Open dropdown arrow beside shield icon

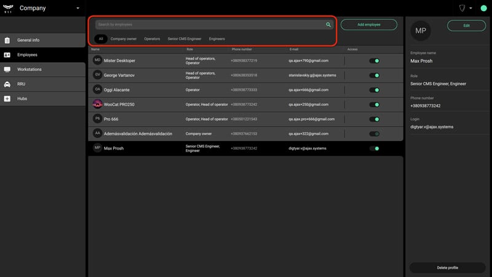(470, 8)
